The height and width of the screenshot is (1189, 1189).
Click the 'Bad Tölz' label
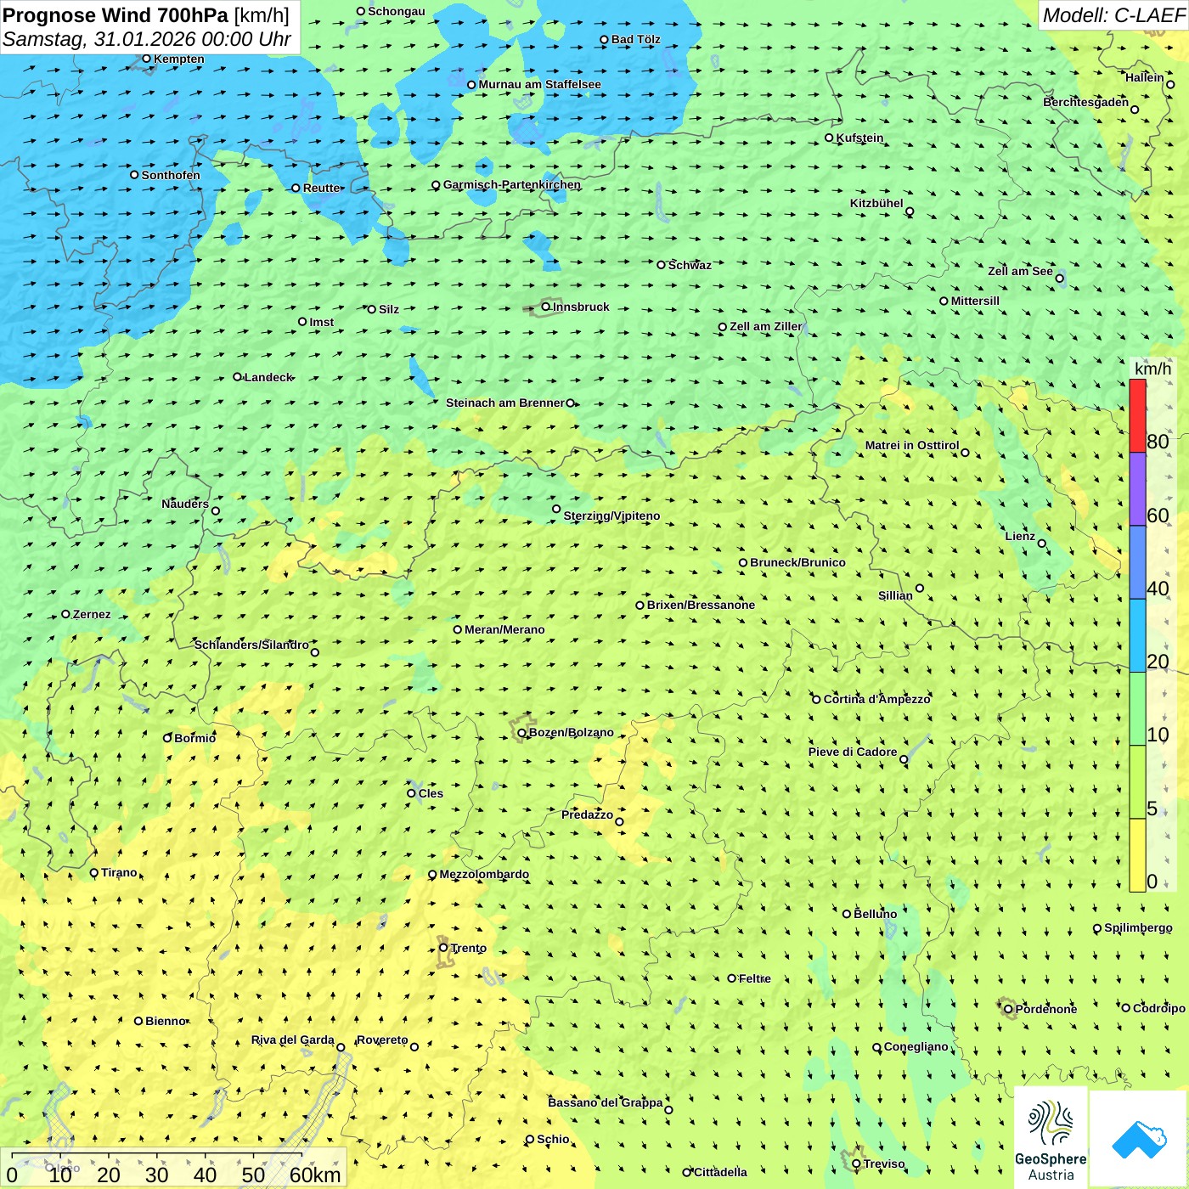pos(635,39)
